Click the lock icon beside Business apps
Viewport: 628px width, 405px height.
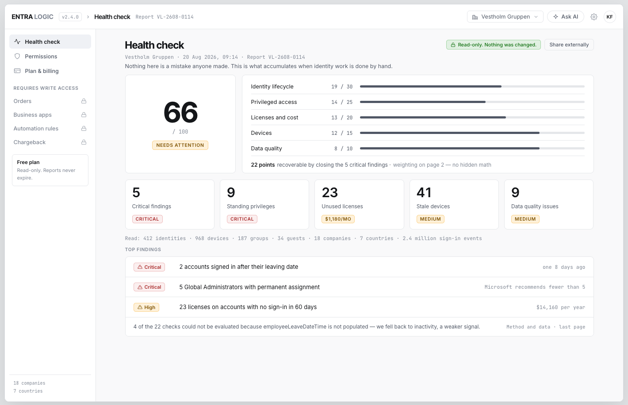(84, 115)
